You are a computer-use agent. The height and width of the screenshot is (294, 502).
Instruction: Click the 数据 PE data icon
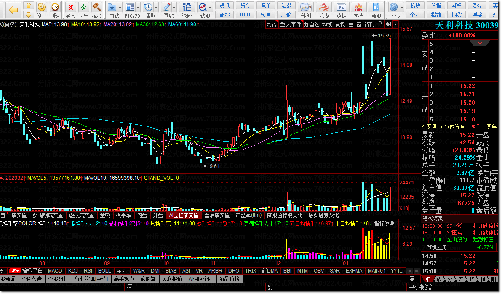pos(341,7)
